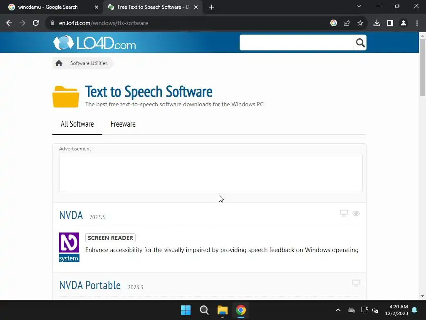This screenshot has height=320, width=426.
Task: Click the Text to Speech Software heading
Action: pyautogui.click(x=149, y=91)
